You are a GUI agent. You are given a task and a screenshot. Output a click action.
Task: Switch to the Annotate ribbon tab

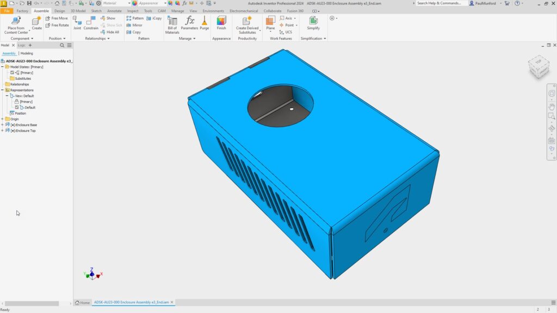click(x=113, y=10)
